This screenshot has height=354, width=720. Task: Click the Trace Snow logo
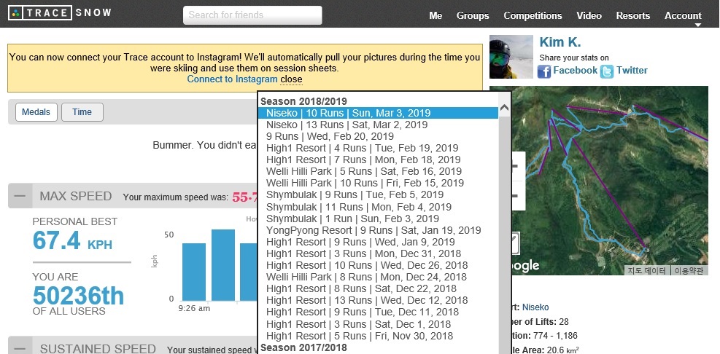(x=60, y=13)
